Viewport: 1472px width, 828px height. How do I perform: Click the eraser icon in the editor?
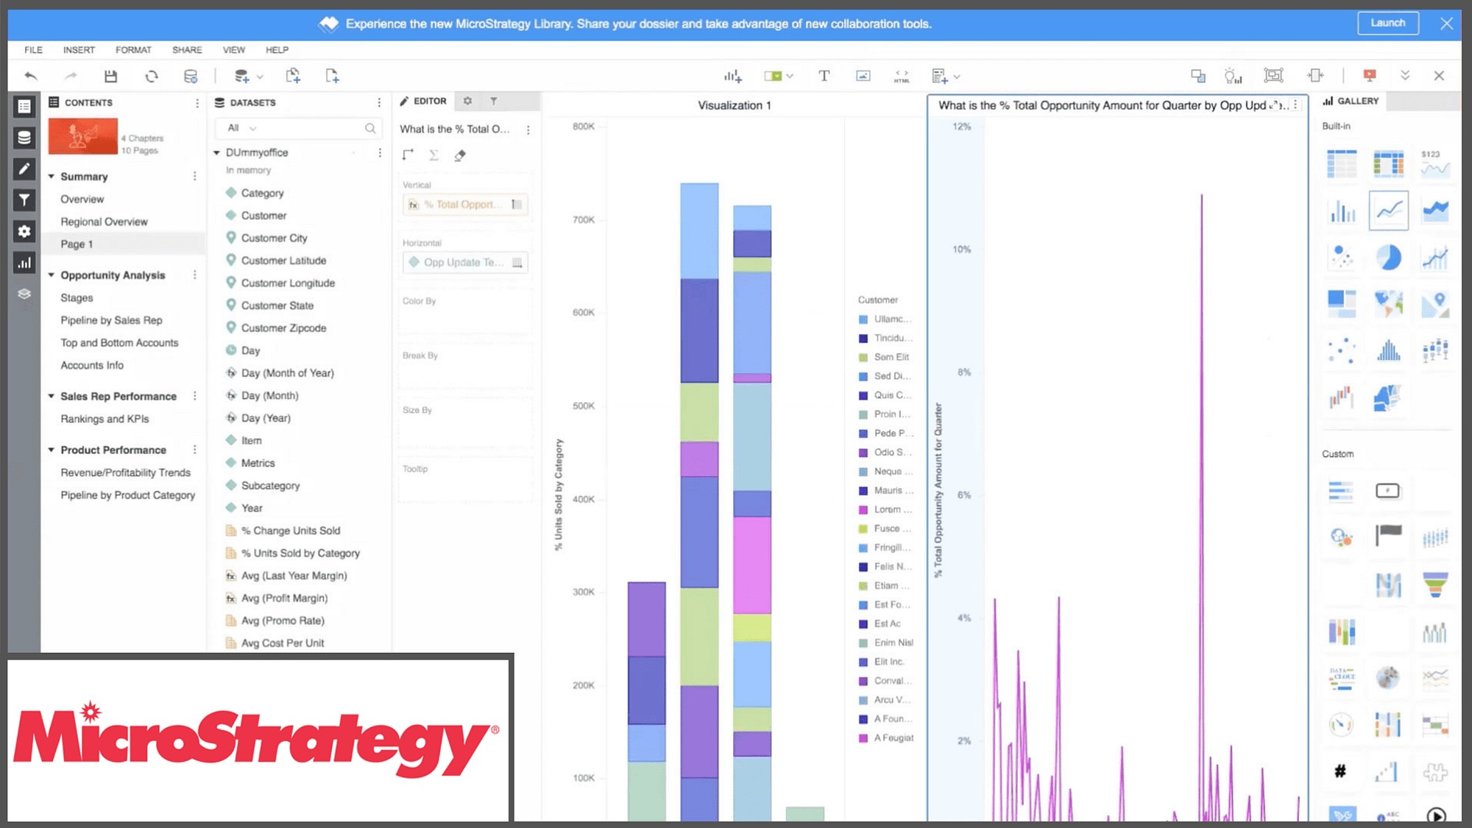460,155
